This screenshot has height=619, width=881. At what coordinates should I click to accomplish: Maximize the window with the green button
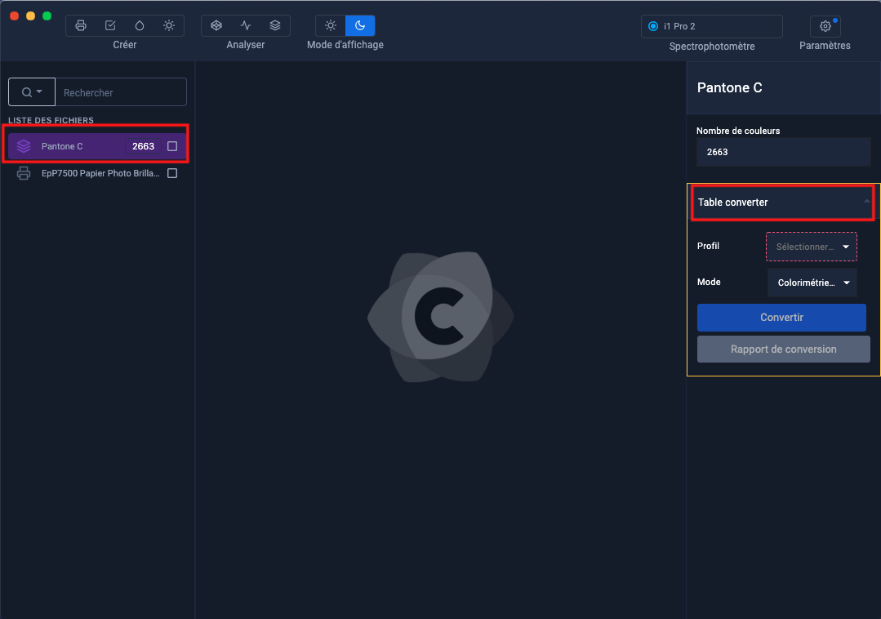[47, 16]
